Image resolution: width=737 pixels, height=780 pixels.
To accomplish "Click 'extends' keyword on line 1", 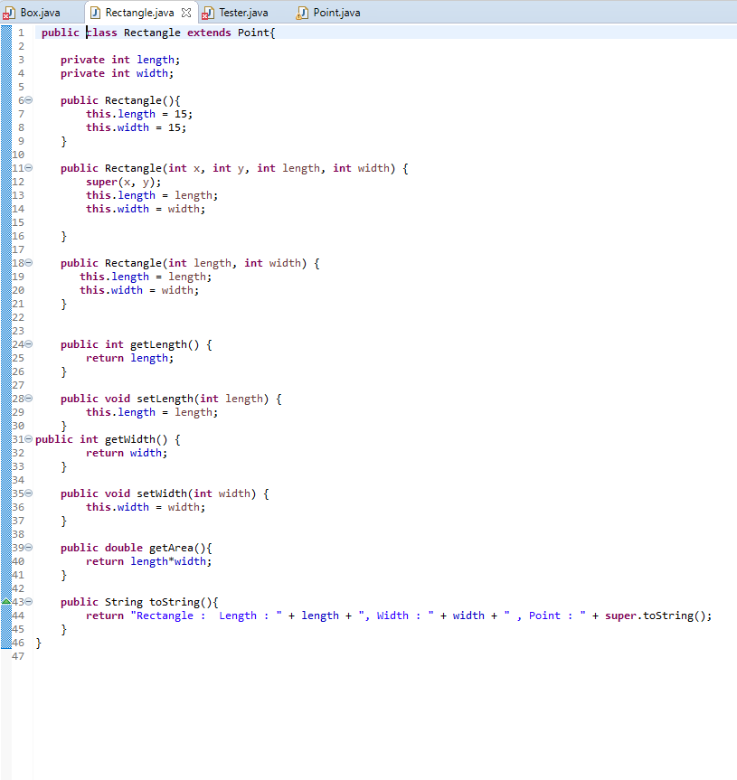I will pyautogui.click(x=209, y=33).
